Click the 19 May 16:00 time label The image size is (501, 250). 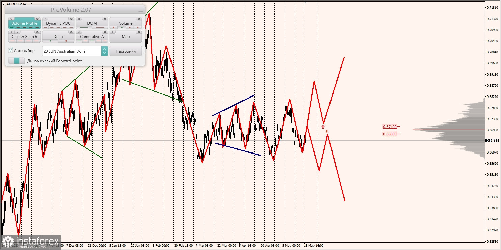314,246
